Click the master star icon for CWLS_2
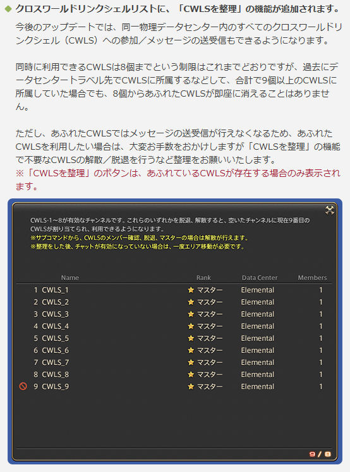 191,302
